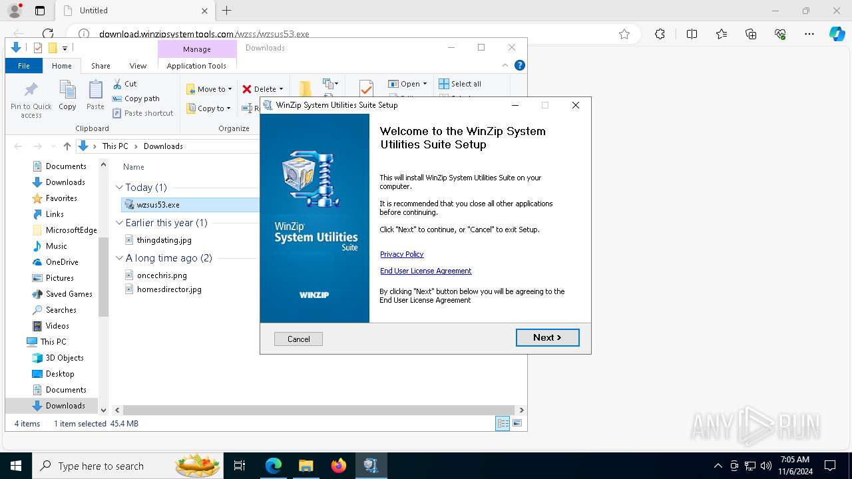Select wzsus53.exe file
Image resolution: width=852 pixels, height=479 pixels.
pos(158,205)
